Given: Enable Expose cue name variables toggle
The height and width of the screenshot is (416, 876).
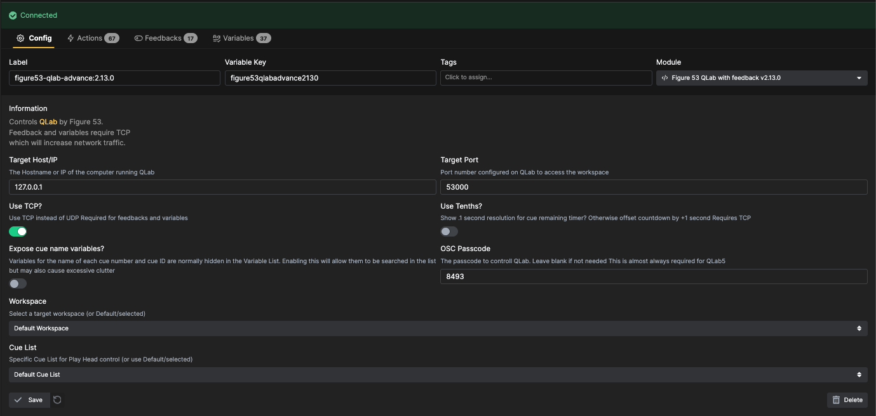Looking at the screenshot, I should pos(18,283).
